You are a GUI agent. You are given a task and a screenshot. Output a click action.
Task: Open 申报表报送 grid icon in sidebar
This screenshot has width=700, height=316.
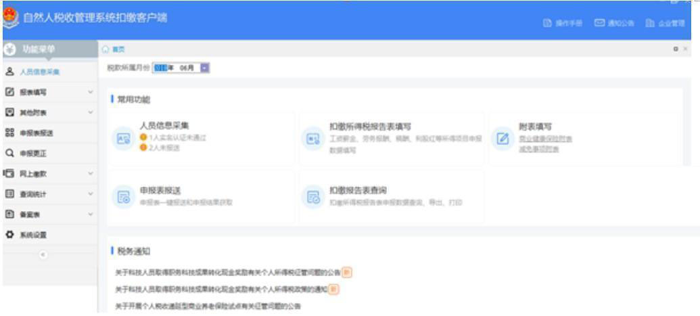pyautogui.click(x=9, y=133)
